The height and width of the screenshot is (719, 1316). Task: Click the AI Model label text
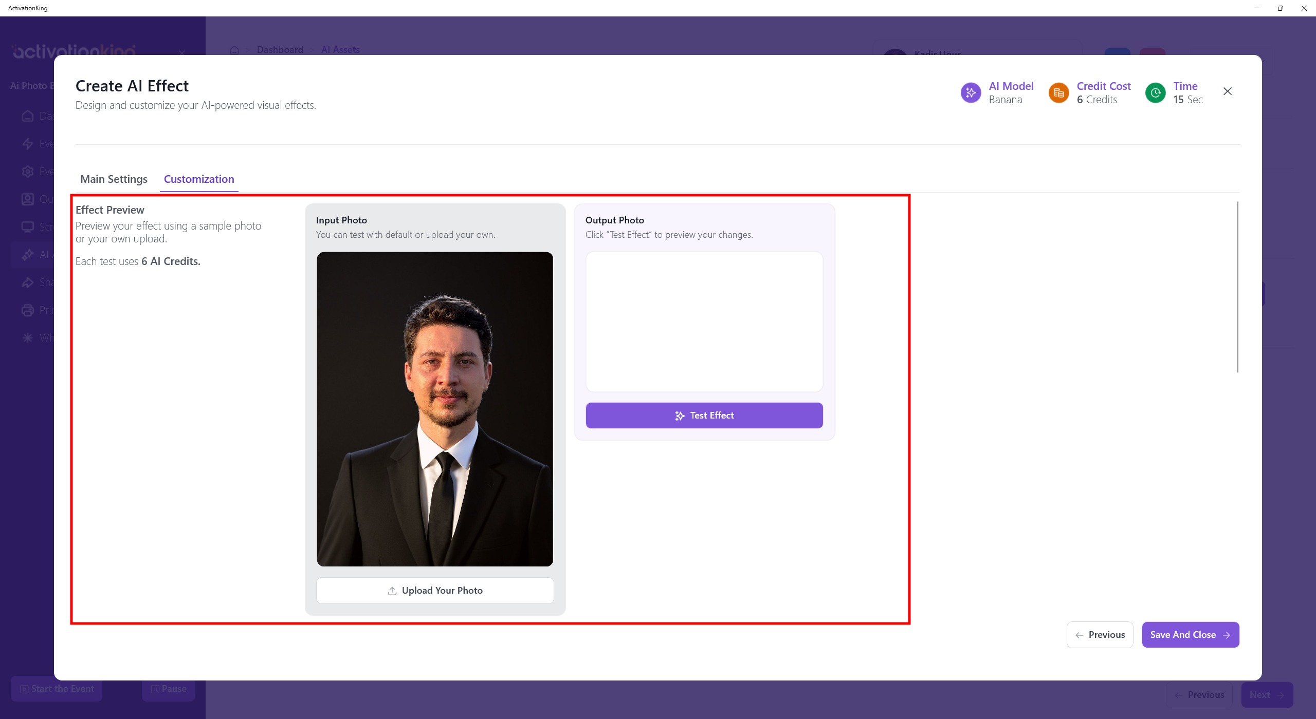[x=1011, y=86]
